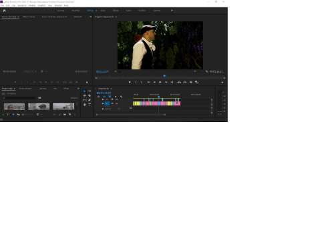
Task: Open the Effect Controls panel tab
Action: (x=29, y=17)
